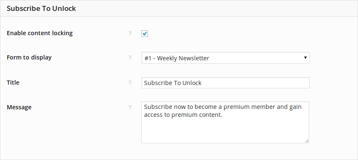The width and height of the screenshot is (358, 160).
Task: Click the Subscribe To Unlock panel header
Action: [x=179, y=8]
